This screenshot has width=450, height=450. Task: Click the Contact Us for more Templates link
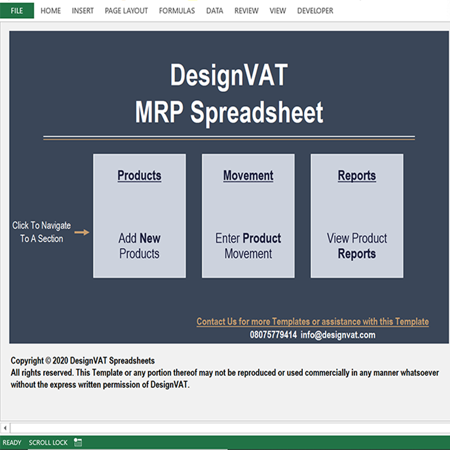(312, 322)
